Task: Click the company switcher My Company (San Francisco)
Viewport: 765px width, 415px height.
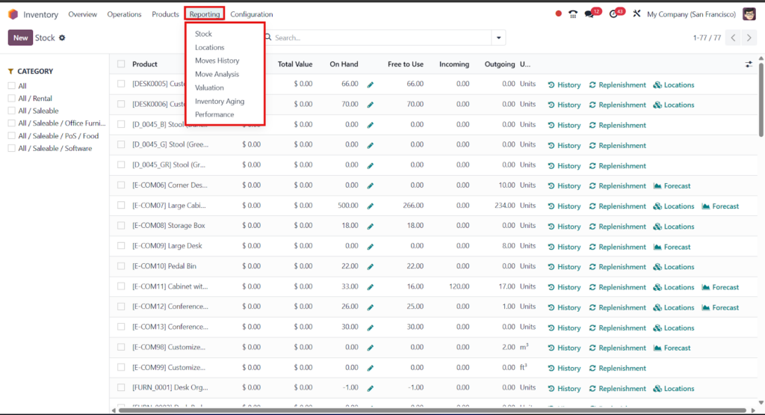Action: click(x=691, y=14)
